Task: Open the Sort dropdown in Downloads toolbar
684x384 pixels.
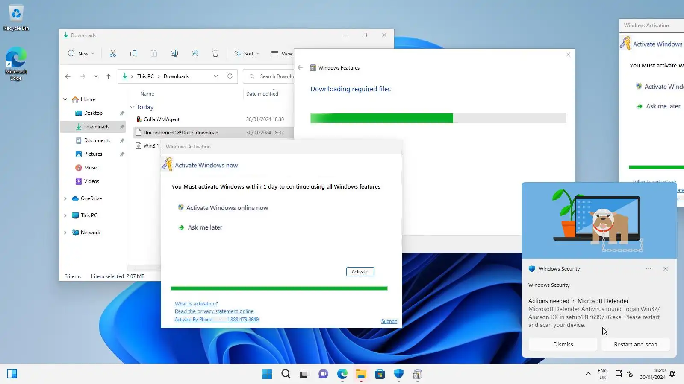Action: point(247,53)
